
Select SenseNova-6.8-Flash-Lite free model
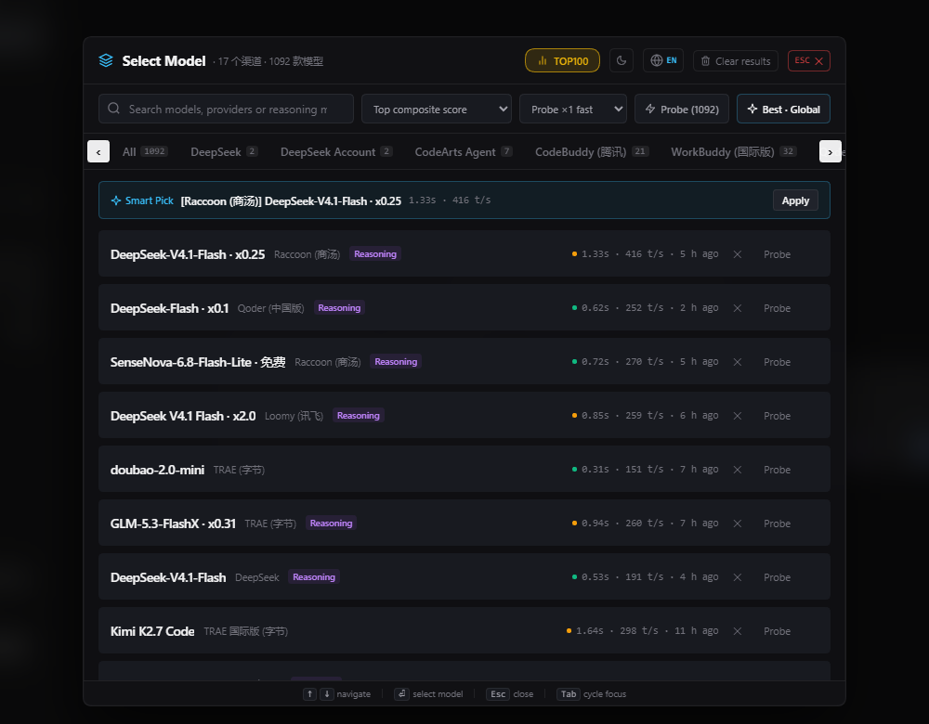coord(464,362)
